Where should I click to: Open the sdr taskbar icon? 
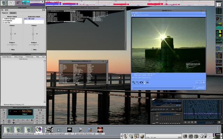tap(59, 130)
